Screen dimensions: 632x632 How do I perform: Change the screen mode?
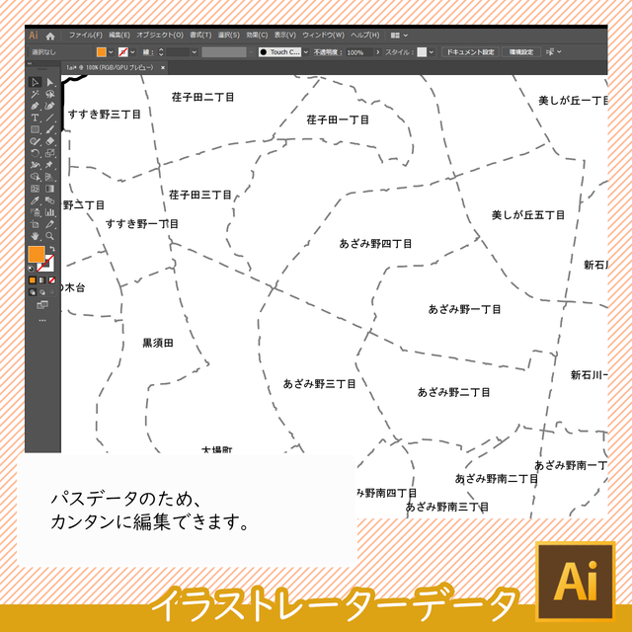pyautogui.click(x=42, y=305)
